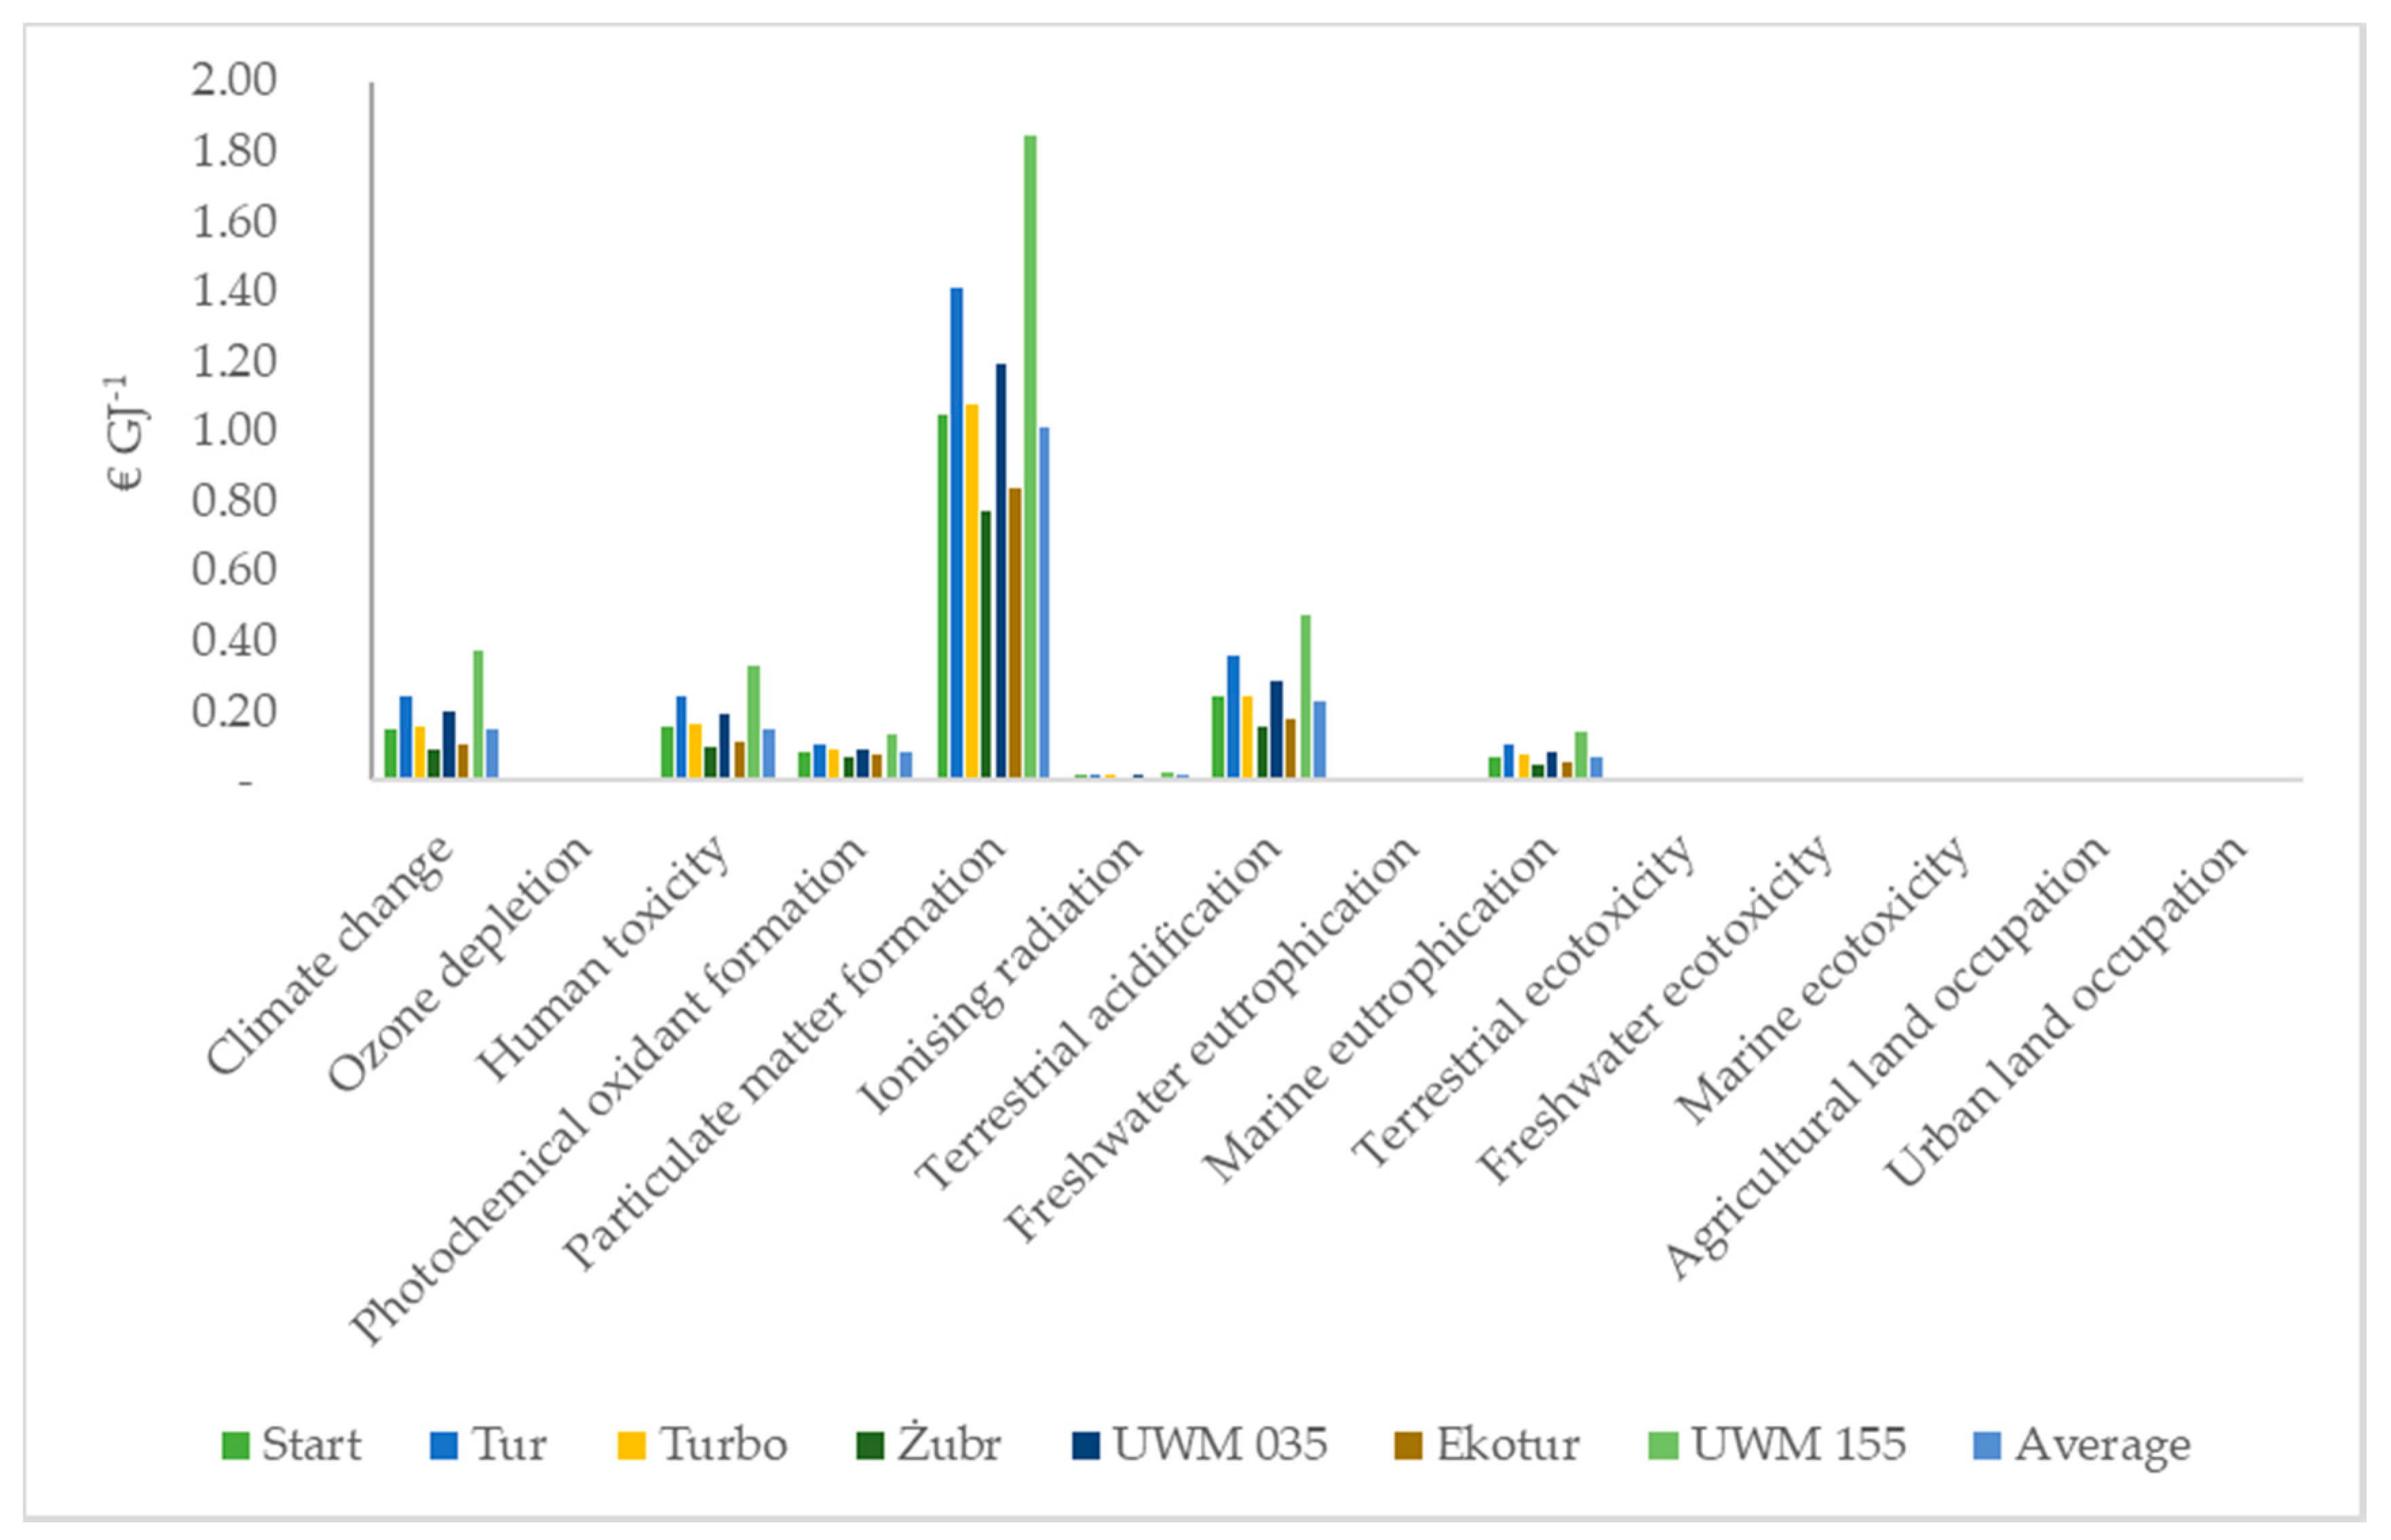Click the Żubr legend dark green swatch
The width and height of the screenshot is (2391, 1540).
[870, 1446]
